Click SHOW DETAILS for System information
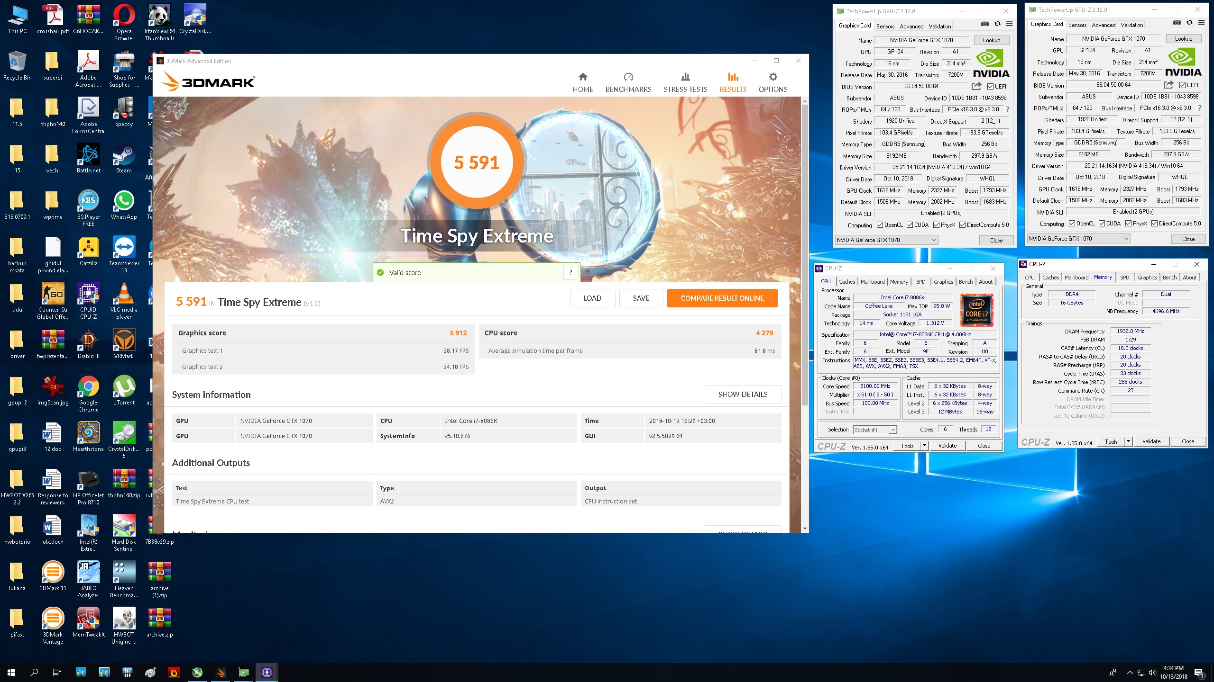The image size is (1214, 682). coord(743,395)
